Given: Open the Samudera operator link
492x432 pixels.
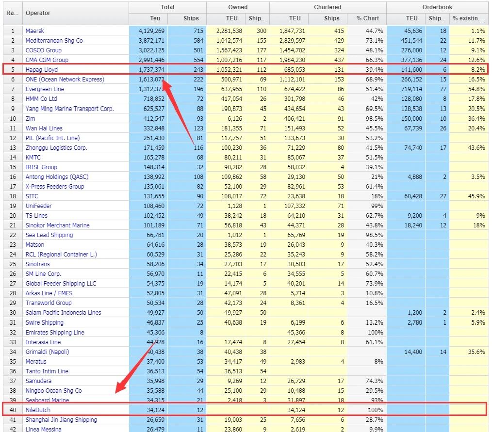Looking at the screenshot, I should click(x=38, y=381).
